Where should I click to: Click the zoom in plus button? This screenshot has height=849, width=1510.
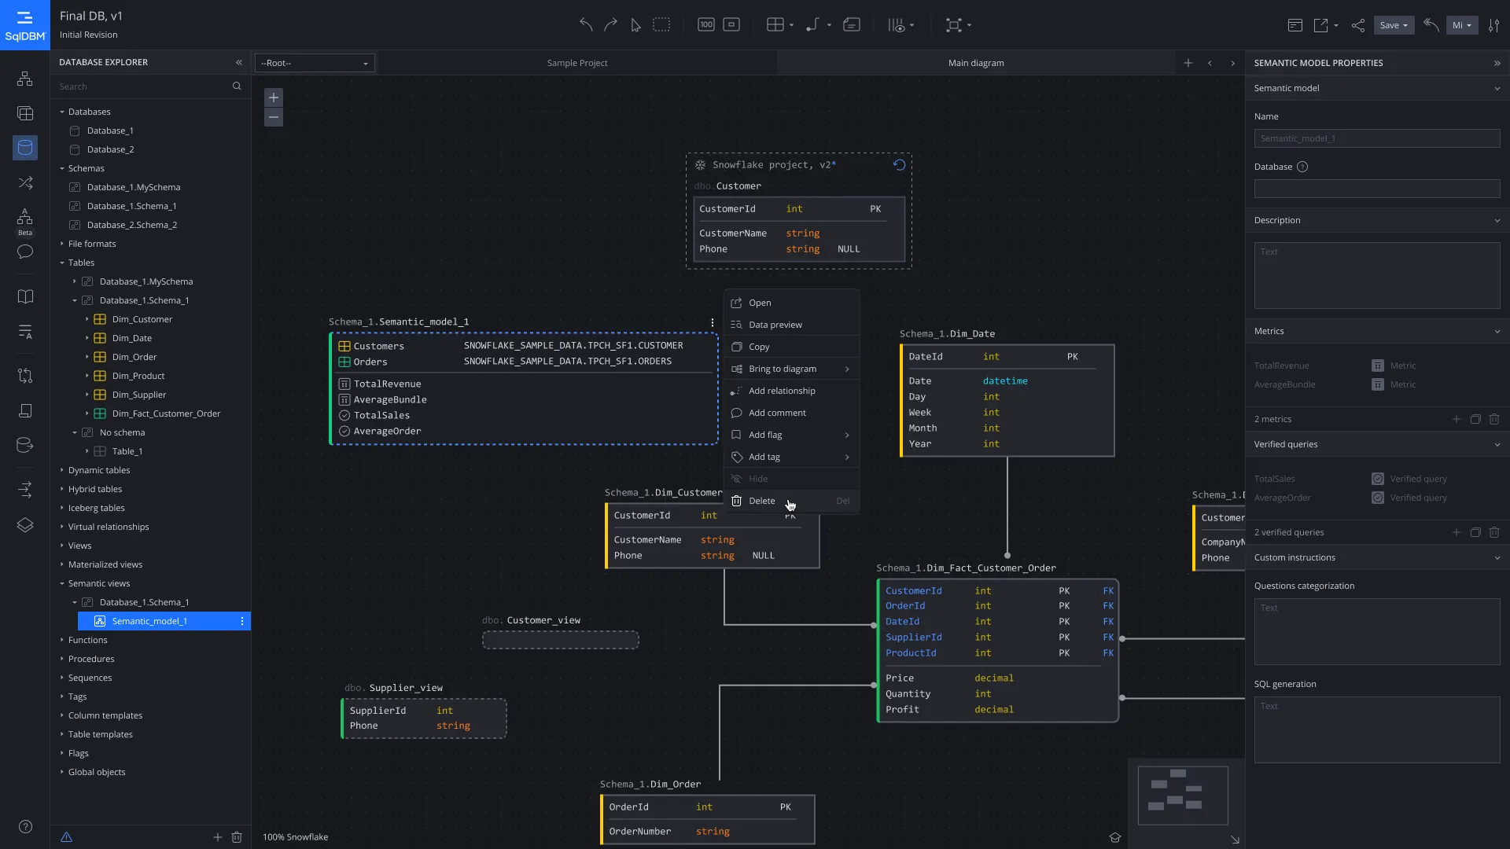tap(273, 97)
